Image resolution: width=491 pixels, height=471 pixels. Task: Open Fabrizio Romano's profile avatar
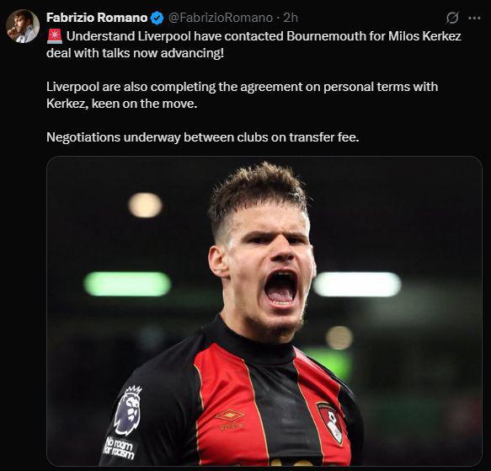[x=23, y=26]
